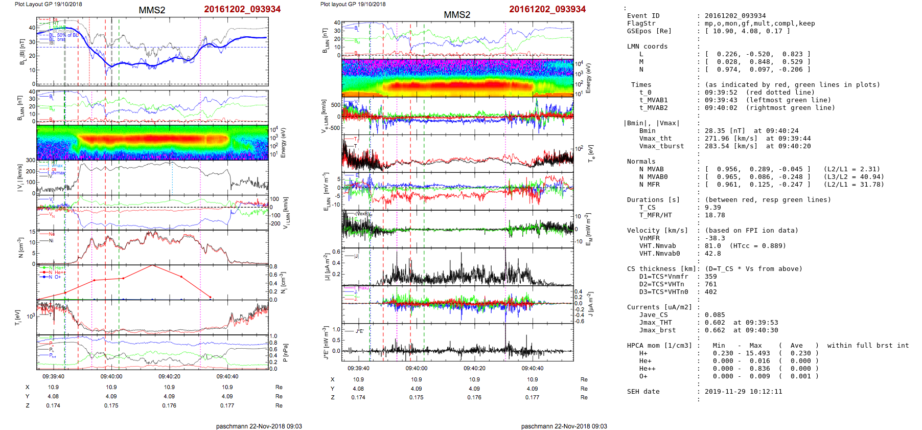
Task: Click the "Vmax_tht" label
Action: 656,139
